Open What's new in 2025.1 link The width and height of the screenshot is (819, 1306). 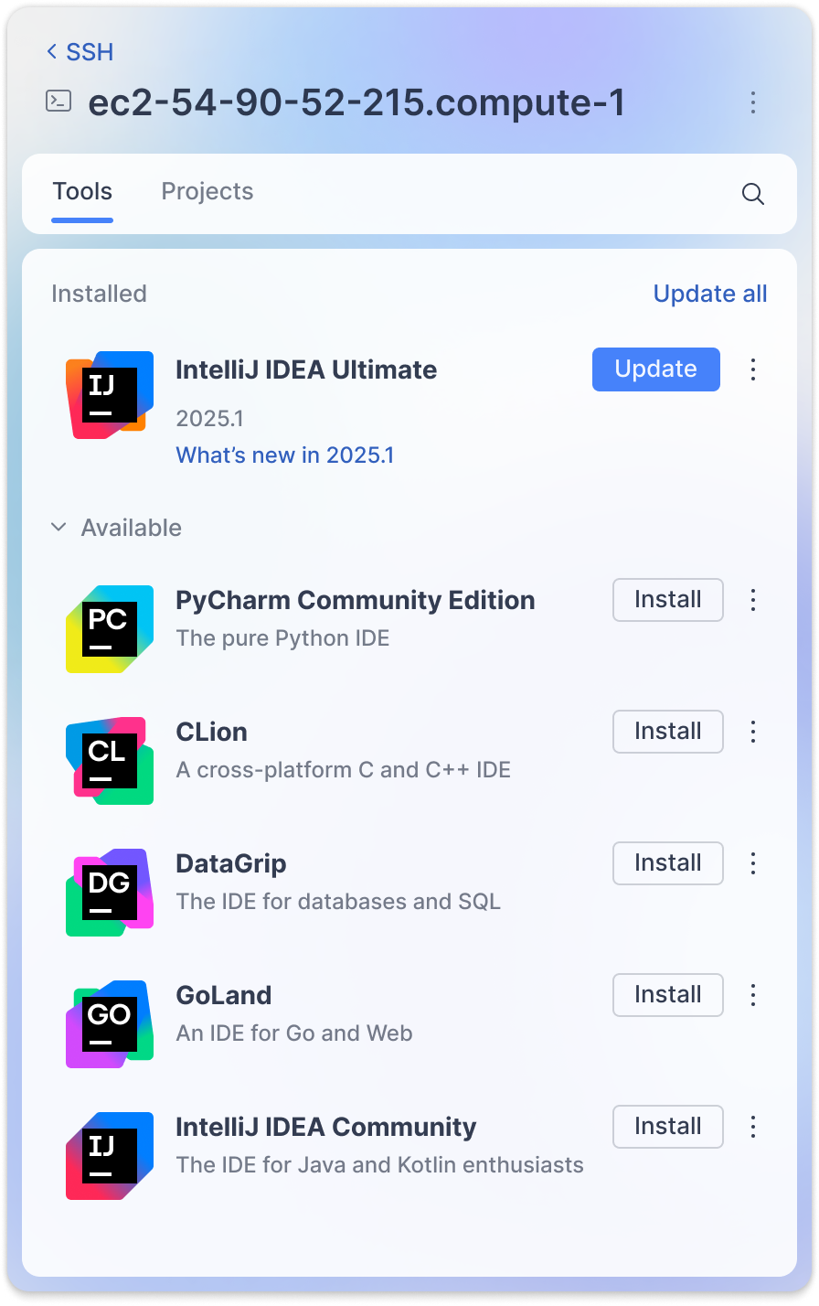tap(285, 455)
